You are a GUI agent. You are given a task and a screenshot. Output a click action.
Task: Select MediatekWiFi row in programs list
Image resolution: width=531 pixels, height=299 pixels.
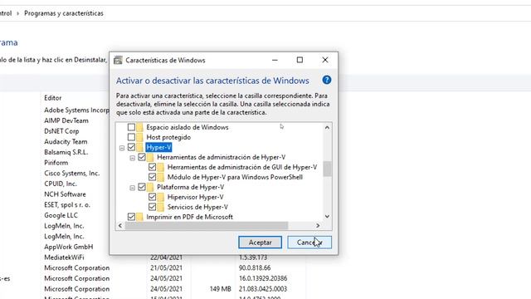coord(64,257)
